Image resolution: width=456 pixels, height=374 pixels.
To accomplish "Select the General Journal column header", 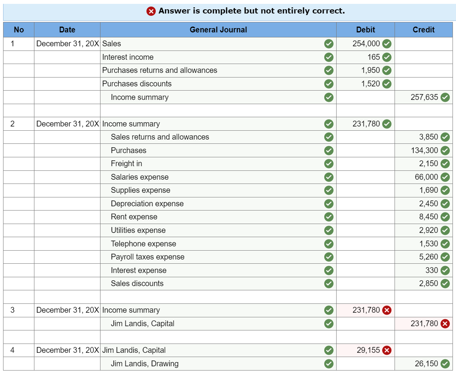I will click(x=219, y=30).
